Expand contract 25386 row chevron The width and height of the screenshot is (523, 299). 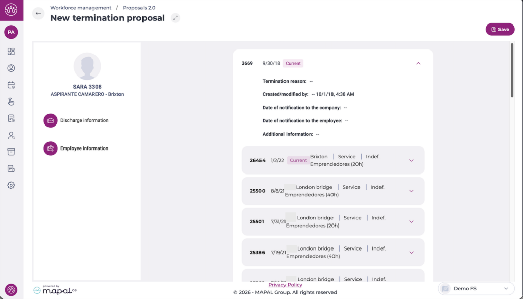point(411,252)
